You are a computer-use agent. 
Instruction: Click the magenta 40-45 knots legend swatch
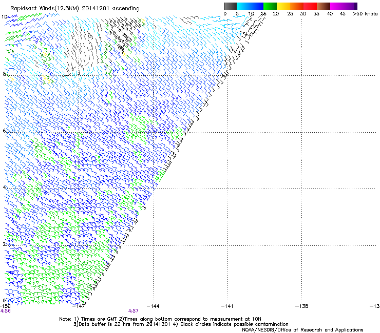337,6
